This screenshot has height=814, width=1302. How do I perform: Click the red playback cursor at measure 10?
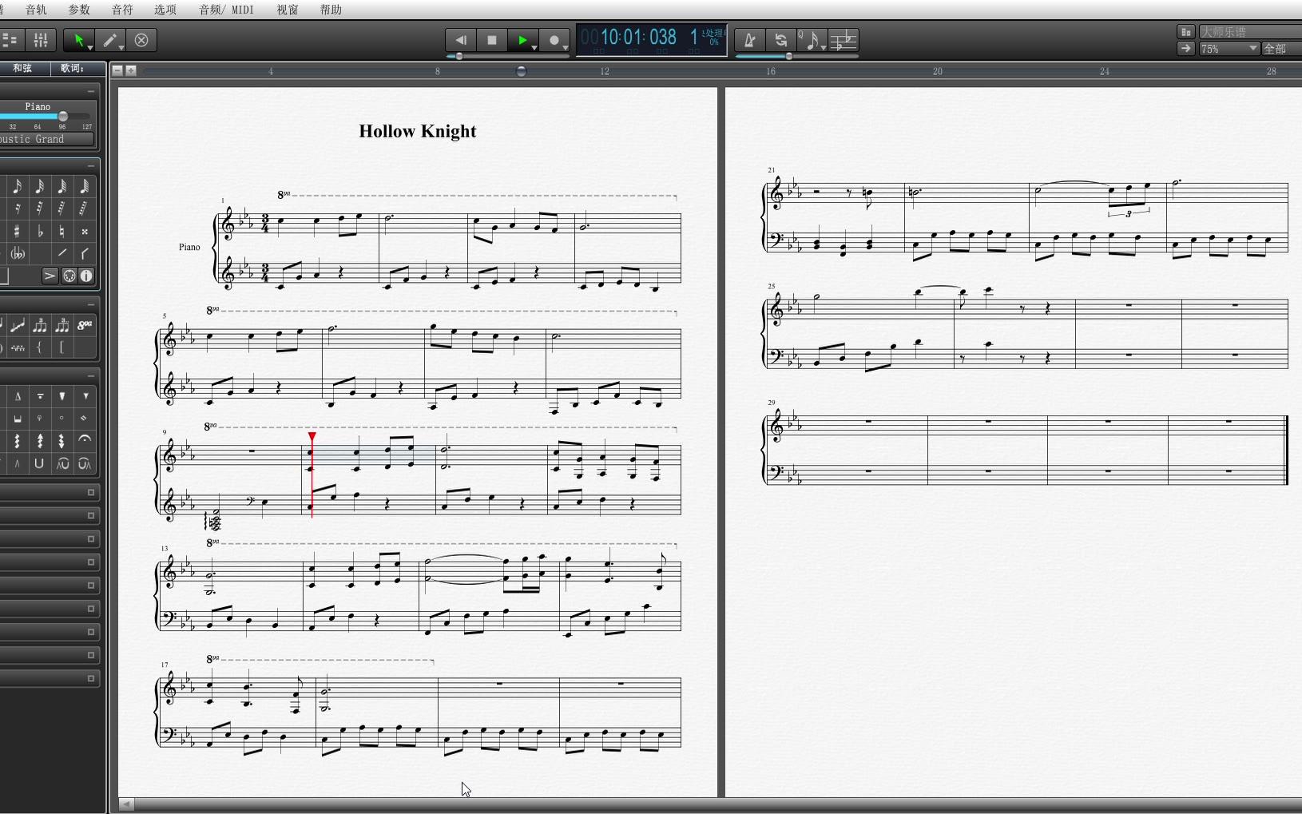pos(312,475)
